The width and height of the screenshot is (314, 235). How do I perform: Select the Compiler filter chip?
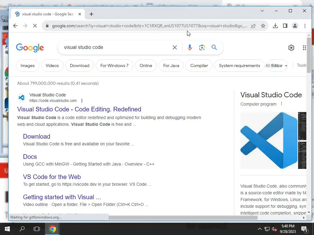tap(199, 65)
